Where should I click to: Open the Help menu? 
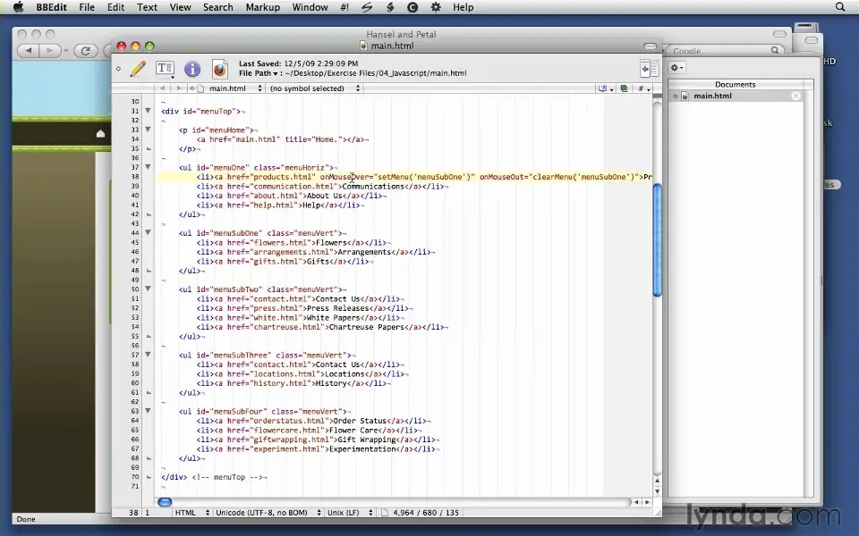463,7
